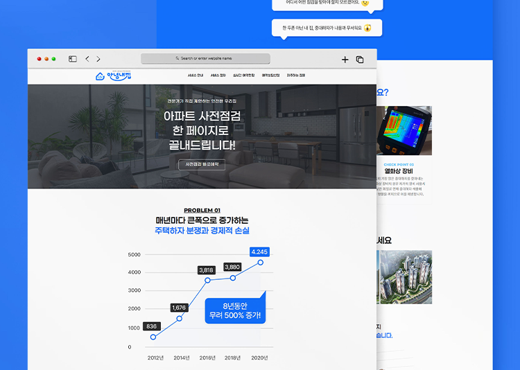Open thermal camera image in background page
Viewport: 520px width, 370px height.
pyautogui.click(x=404, y=131)
